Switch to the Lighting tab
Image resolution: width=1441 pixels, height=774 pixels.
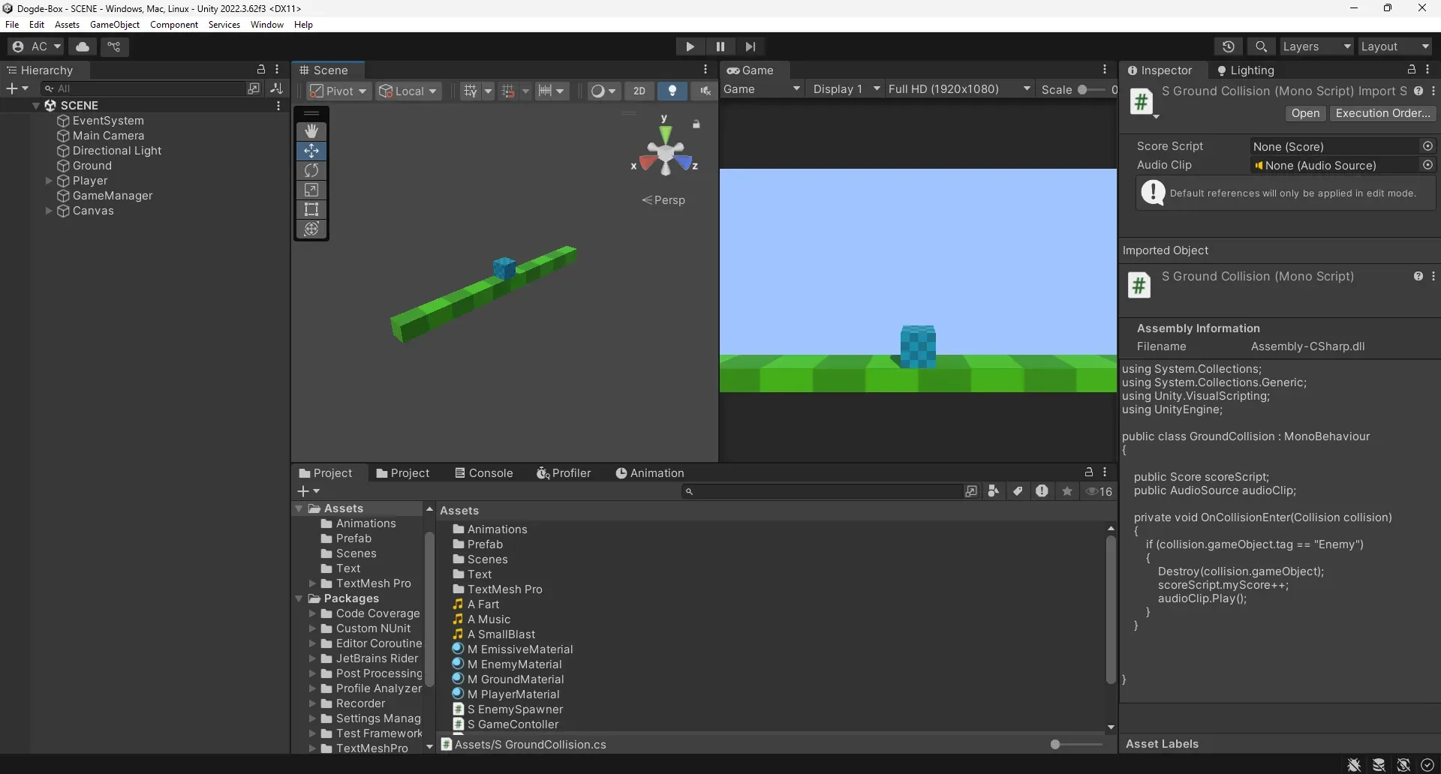pyautogui.click(x=1245, y=70)
